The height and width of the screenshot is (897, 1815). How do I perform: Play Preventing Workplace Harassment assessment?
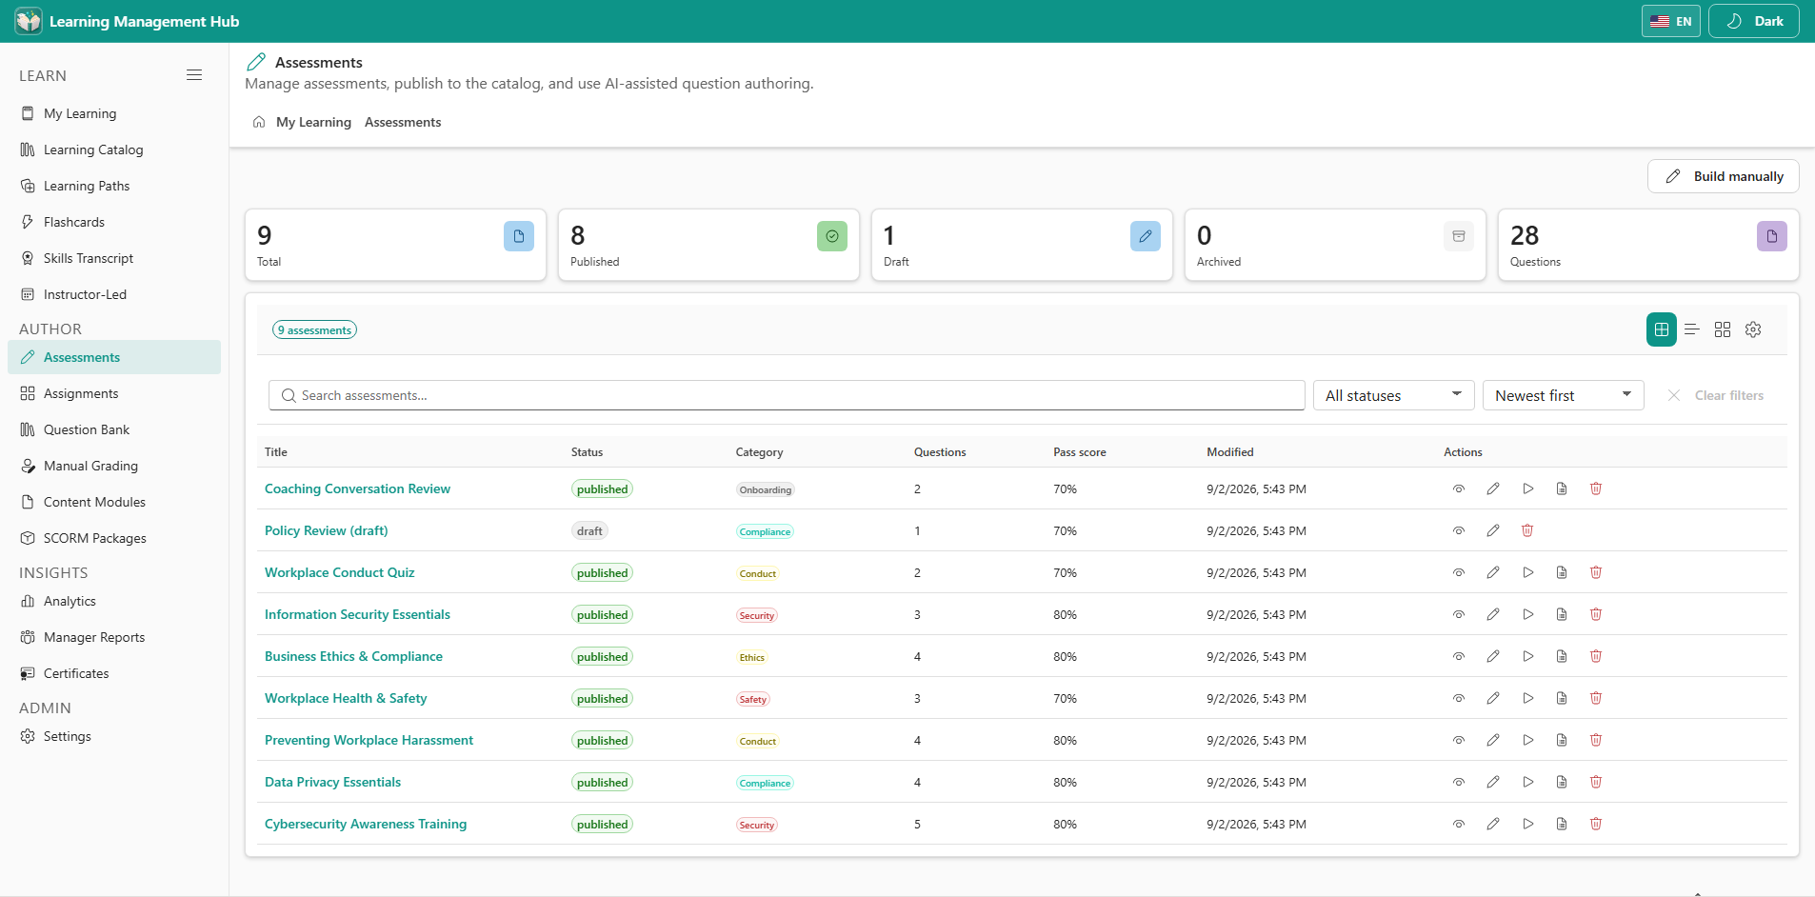pyautogui.click(x=1527, y=740)
